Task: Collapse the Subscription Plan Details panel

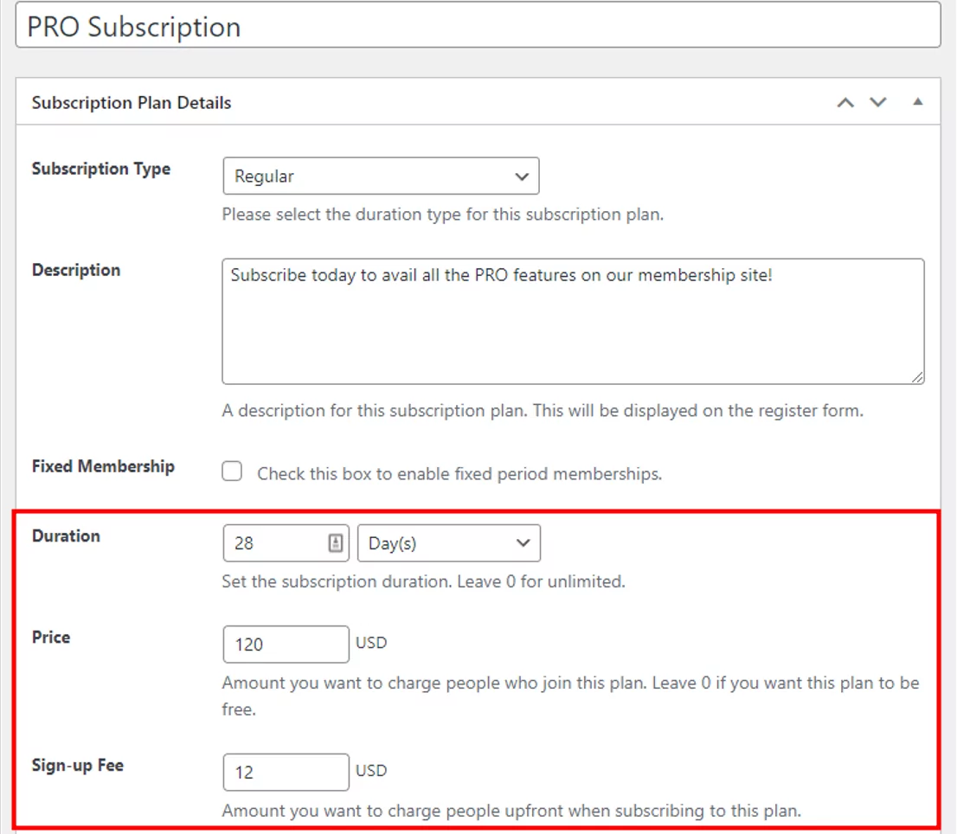Action: coord(918,102)
